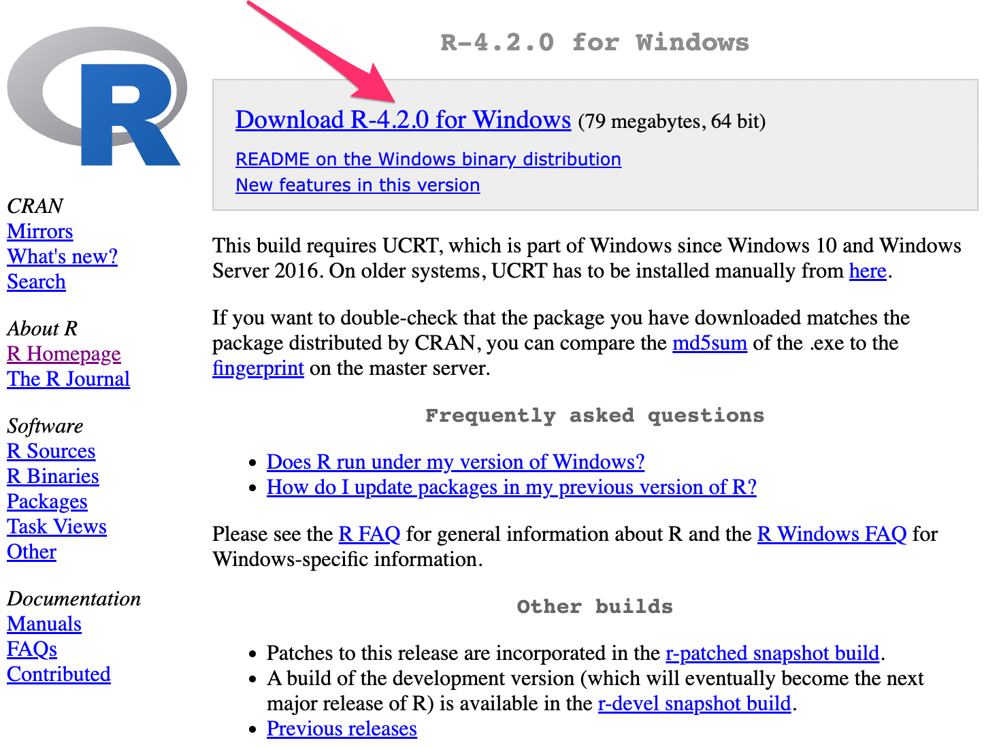
Task: Click the R logo image
Action: click(97, 97)
